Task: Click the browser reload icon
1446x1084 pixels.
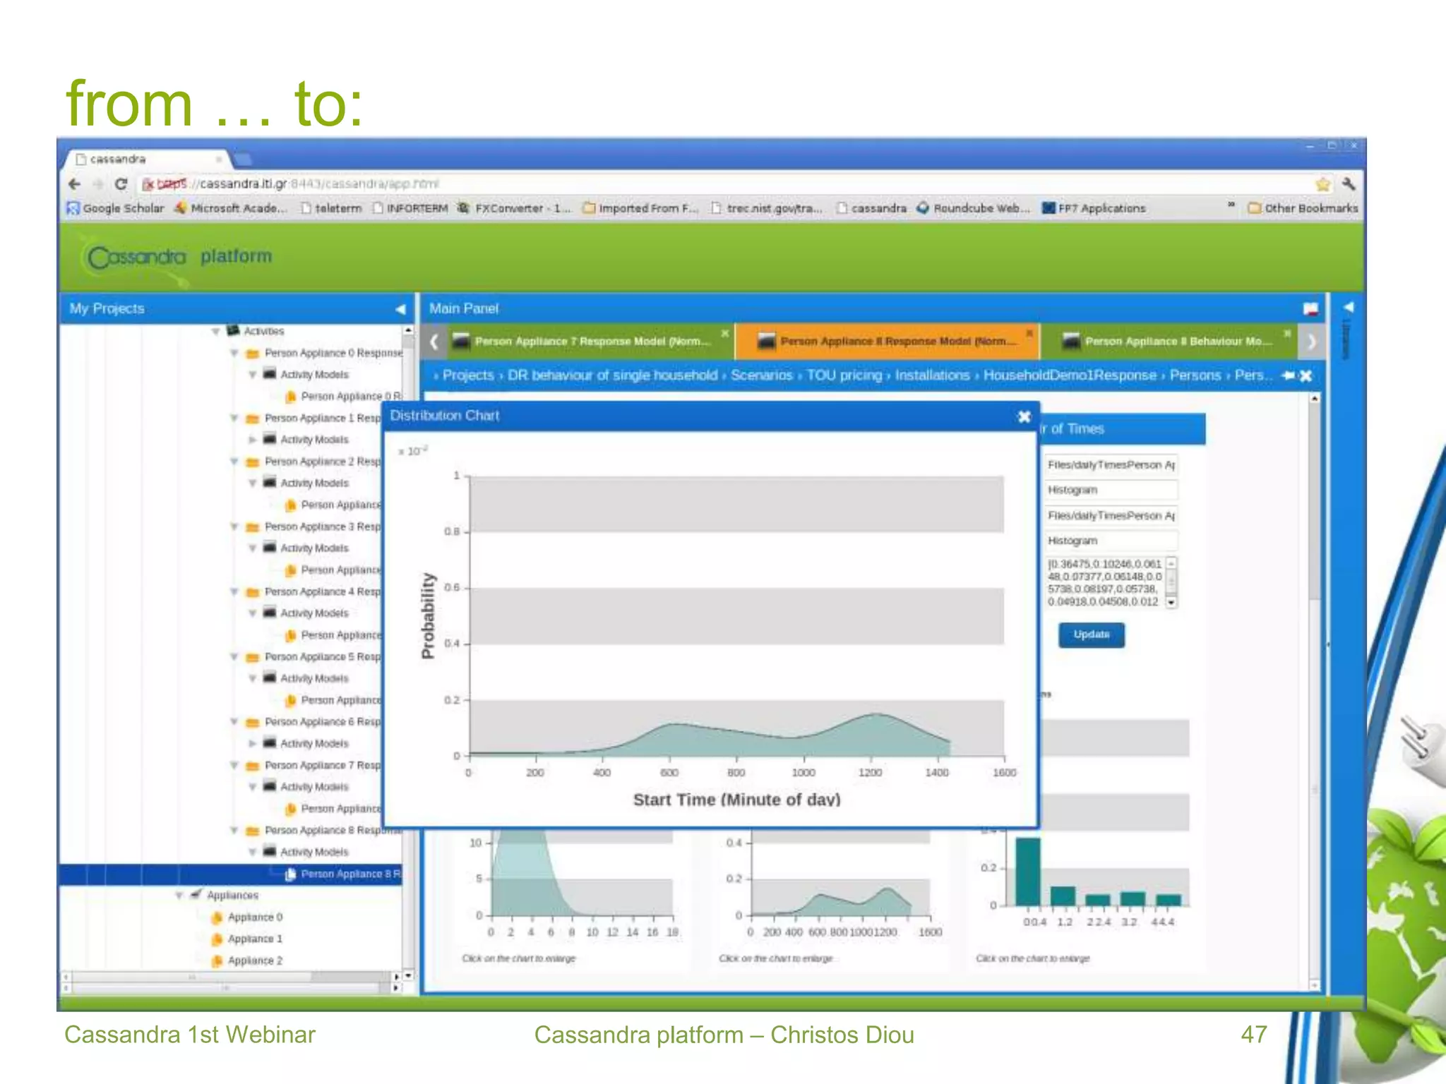Action: (121, 184)
